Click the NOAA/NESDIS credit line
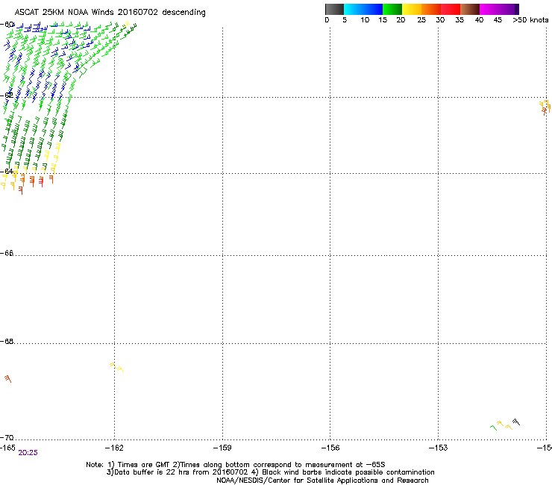The image size is (552, 485). (322, 481)
